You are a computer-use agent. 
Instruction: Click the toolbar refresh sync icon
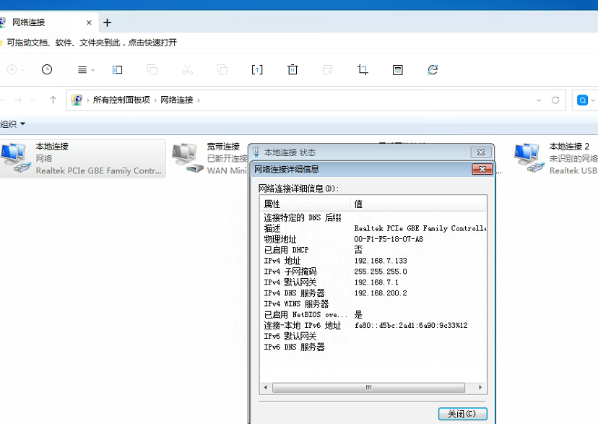point(433,70)
